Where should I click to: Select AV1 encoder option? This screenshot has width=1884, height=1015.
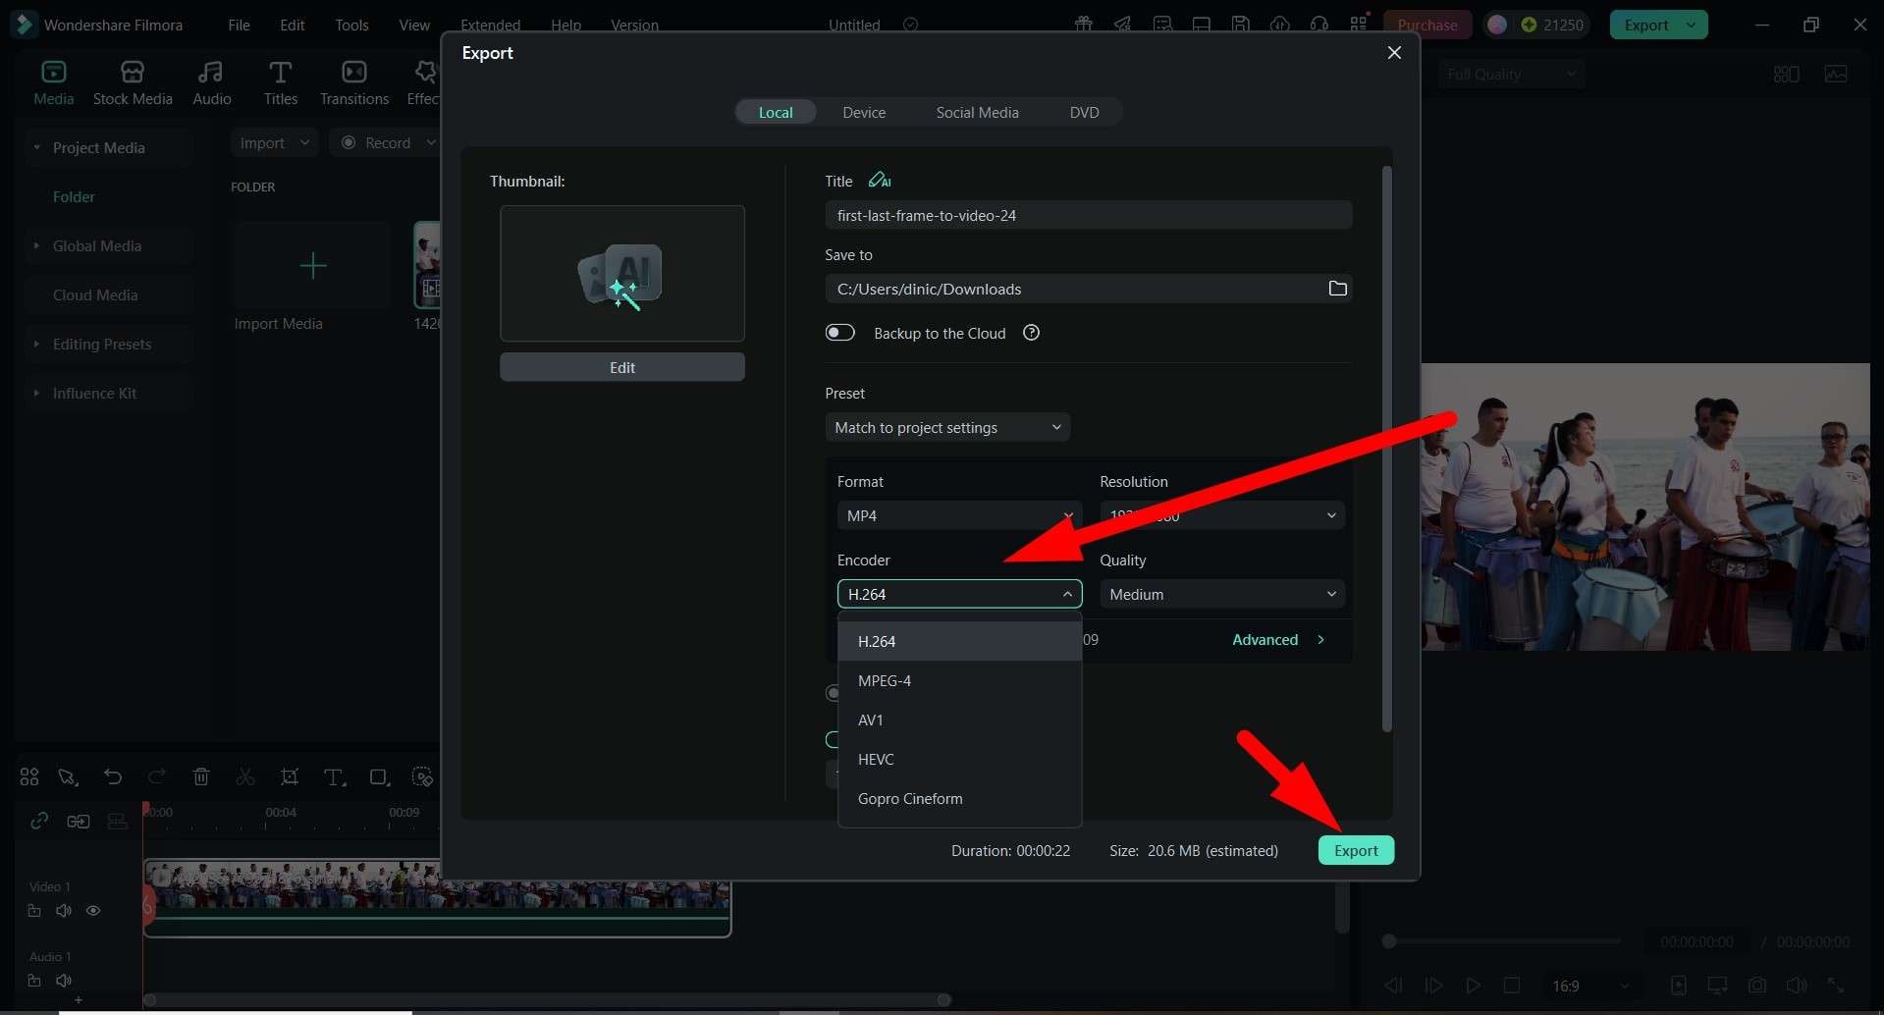tap(959, 720)
